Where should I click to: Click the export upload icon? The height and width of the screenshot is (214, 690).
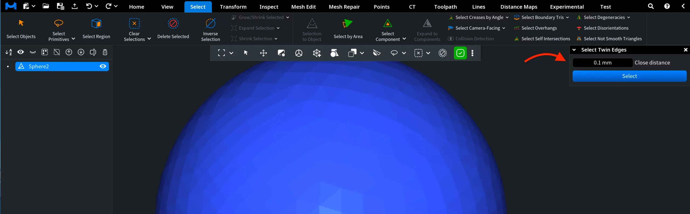point(75,6)
